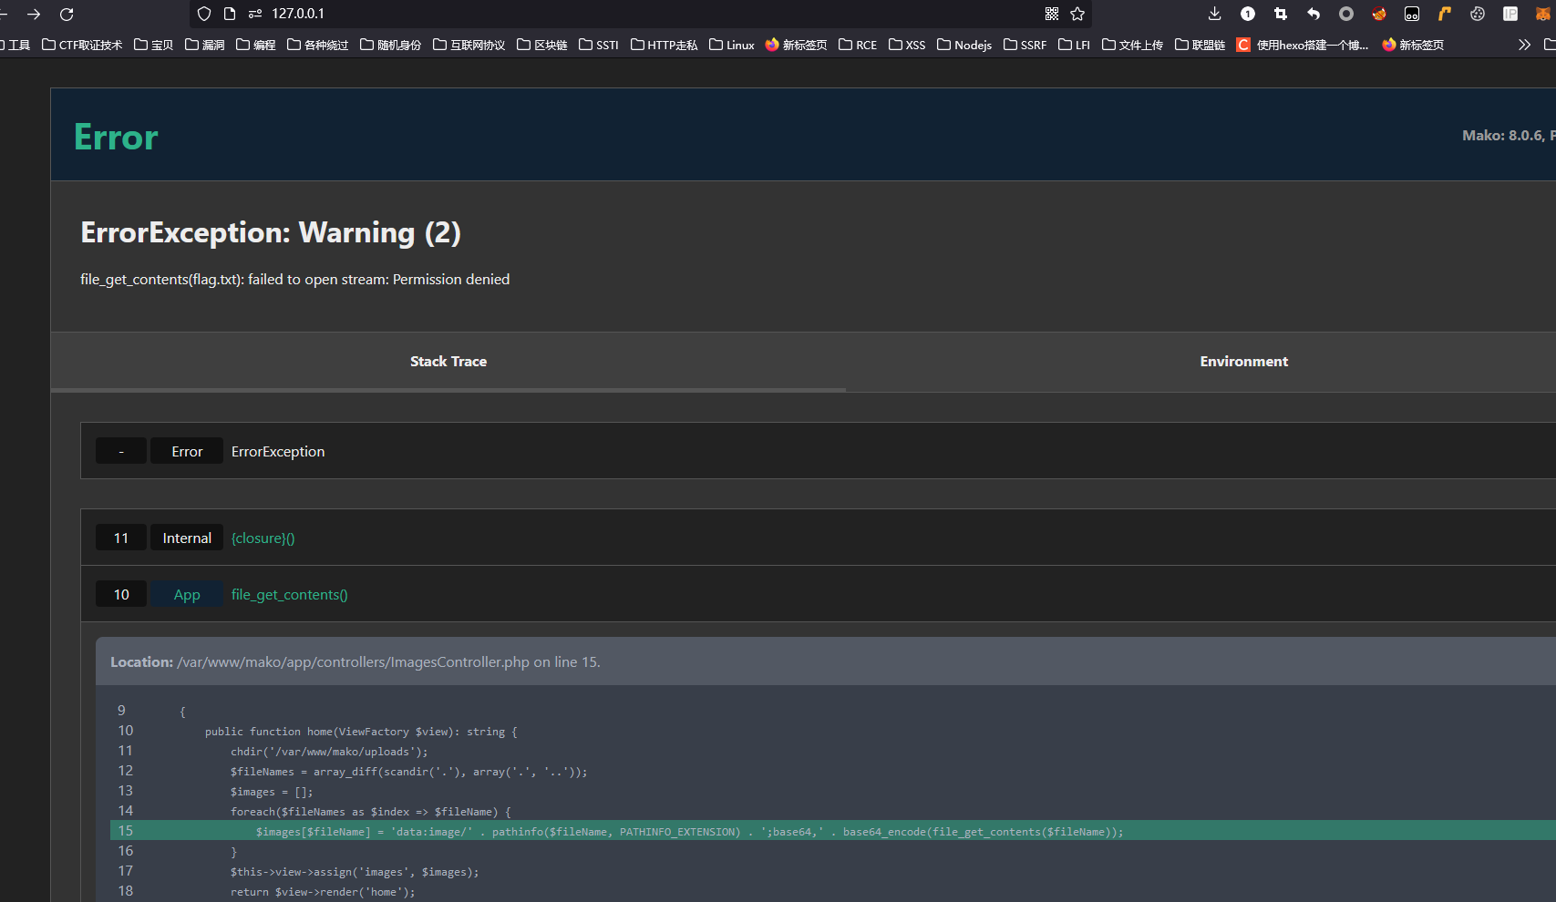Viewport: 1556px width, 902px height.
Task: Select the Stack Trace tab
Action: [x=448, y=362]
